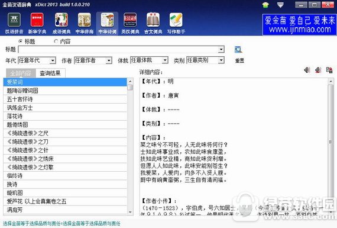Image resolution: width=337 pixels, height=228 pixels.
Task: Select 爱芦花 以上会真集卷之五 entry
Action: pos(65,201)
